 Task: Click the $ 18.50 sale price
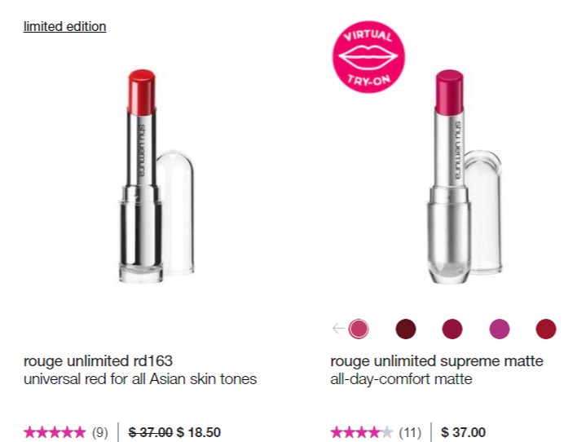click(199, 432)
